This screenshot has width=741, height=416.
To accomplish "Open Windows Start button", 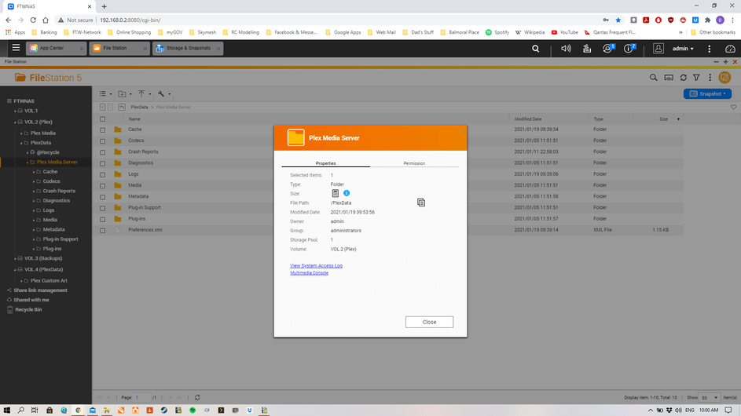I will tap(6, 410).
